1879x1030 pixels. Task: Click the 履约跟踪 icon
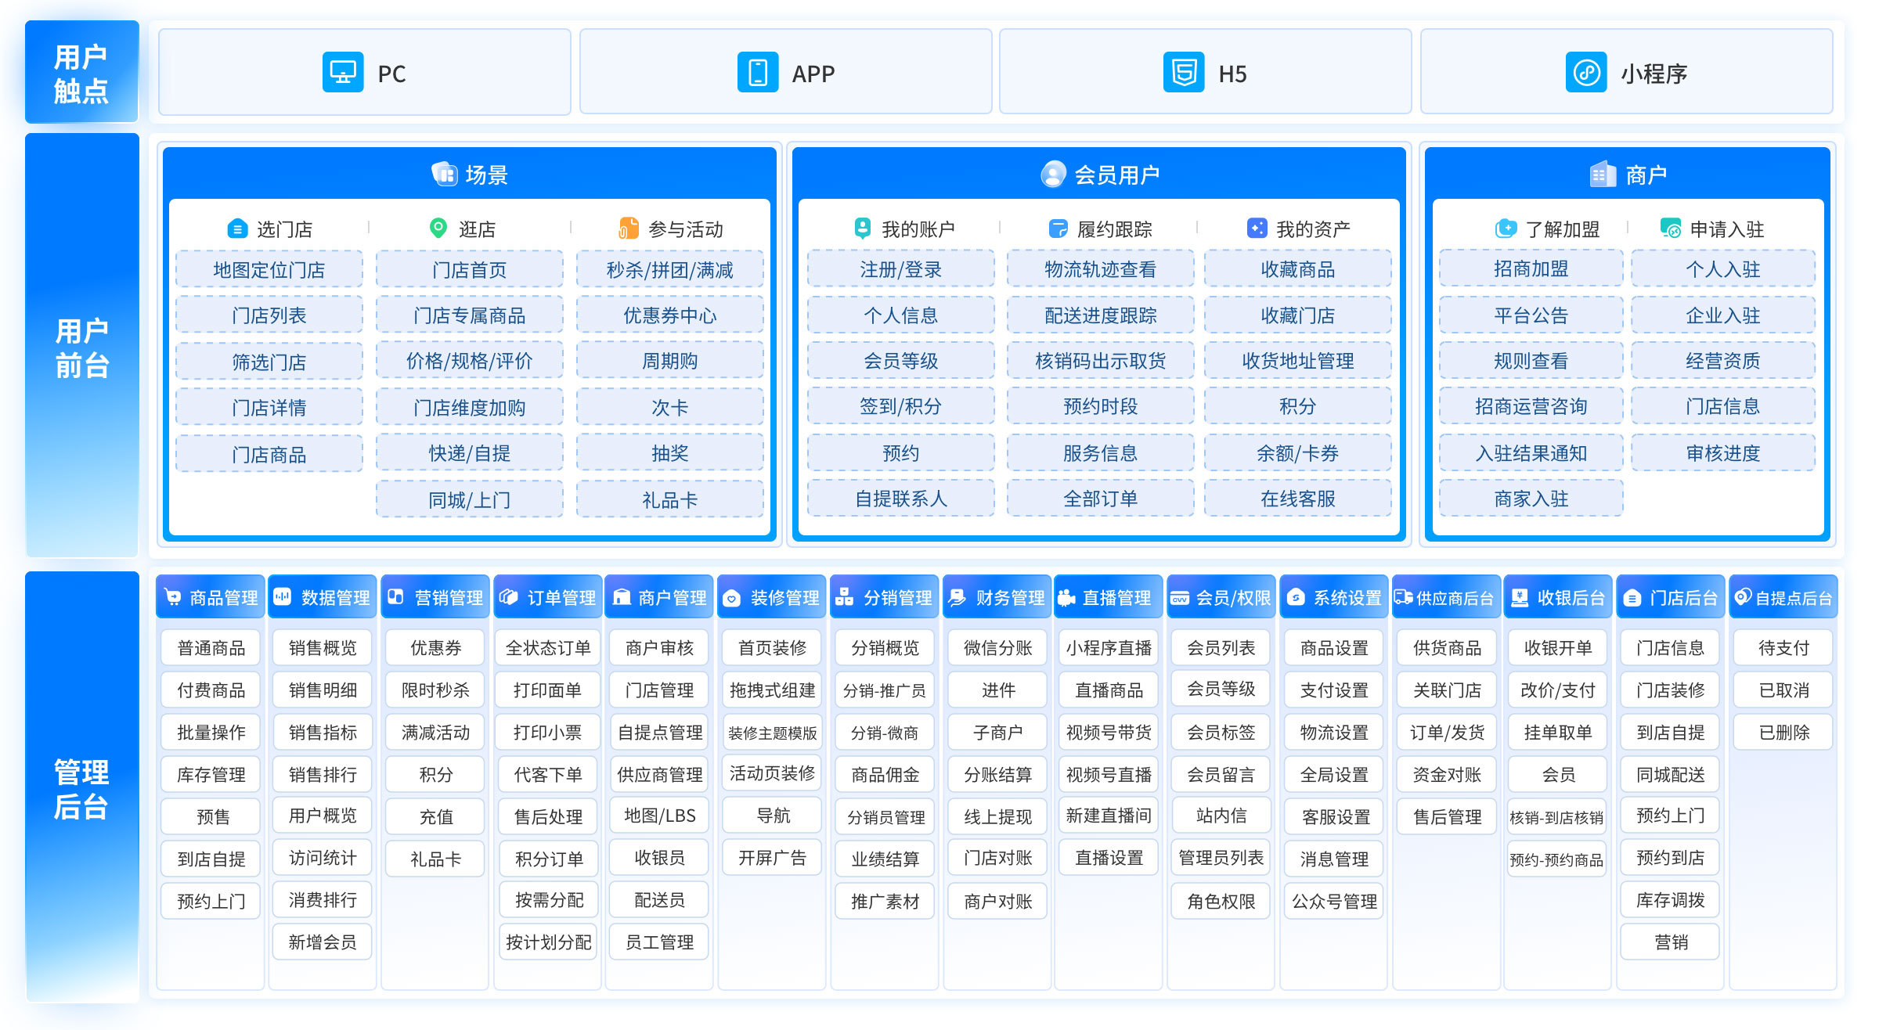[x=1058, y=229]
